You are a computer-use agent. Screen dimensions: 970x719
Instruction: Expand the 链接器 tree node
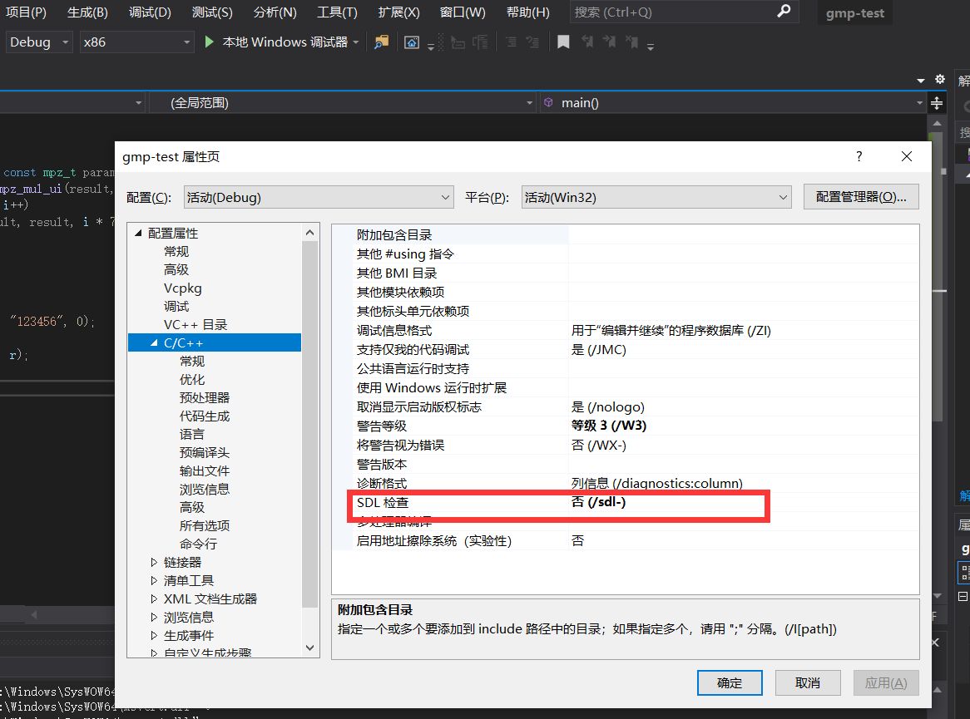point(154,562)
